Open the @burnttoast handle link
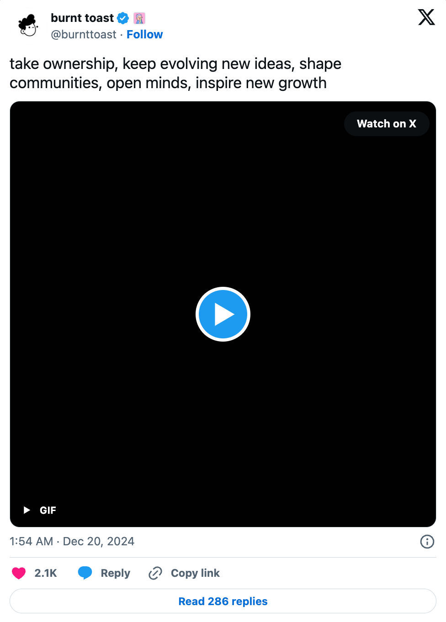The width and height of the screenshot is (446, 622). [84, 35]
